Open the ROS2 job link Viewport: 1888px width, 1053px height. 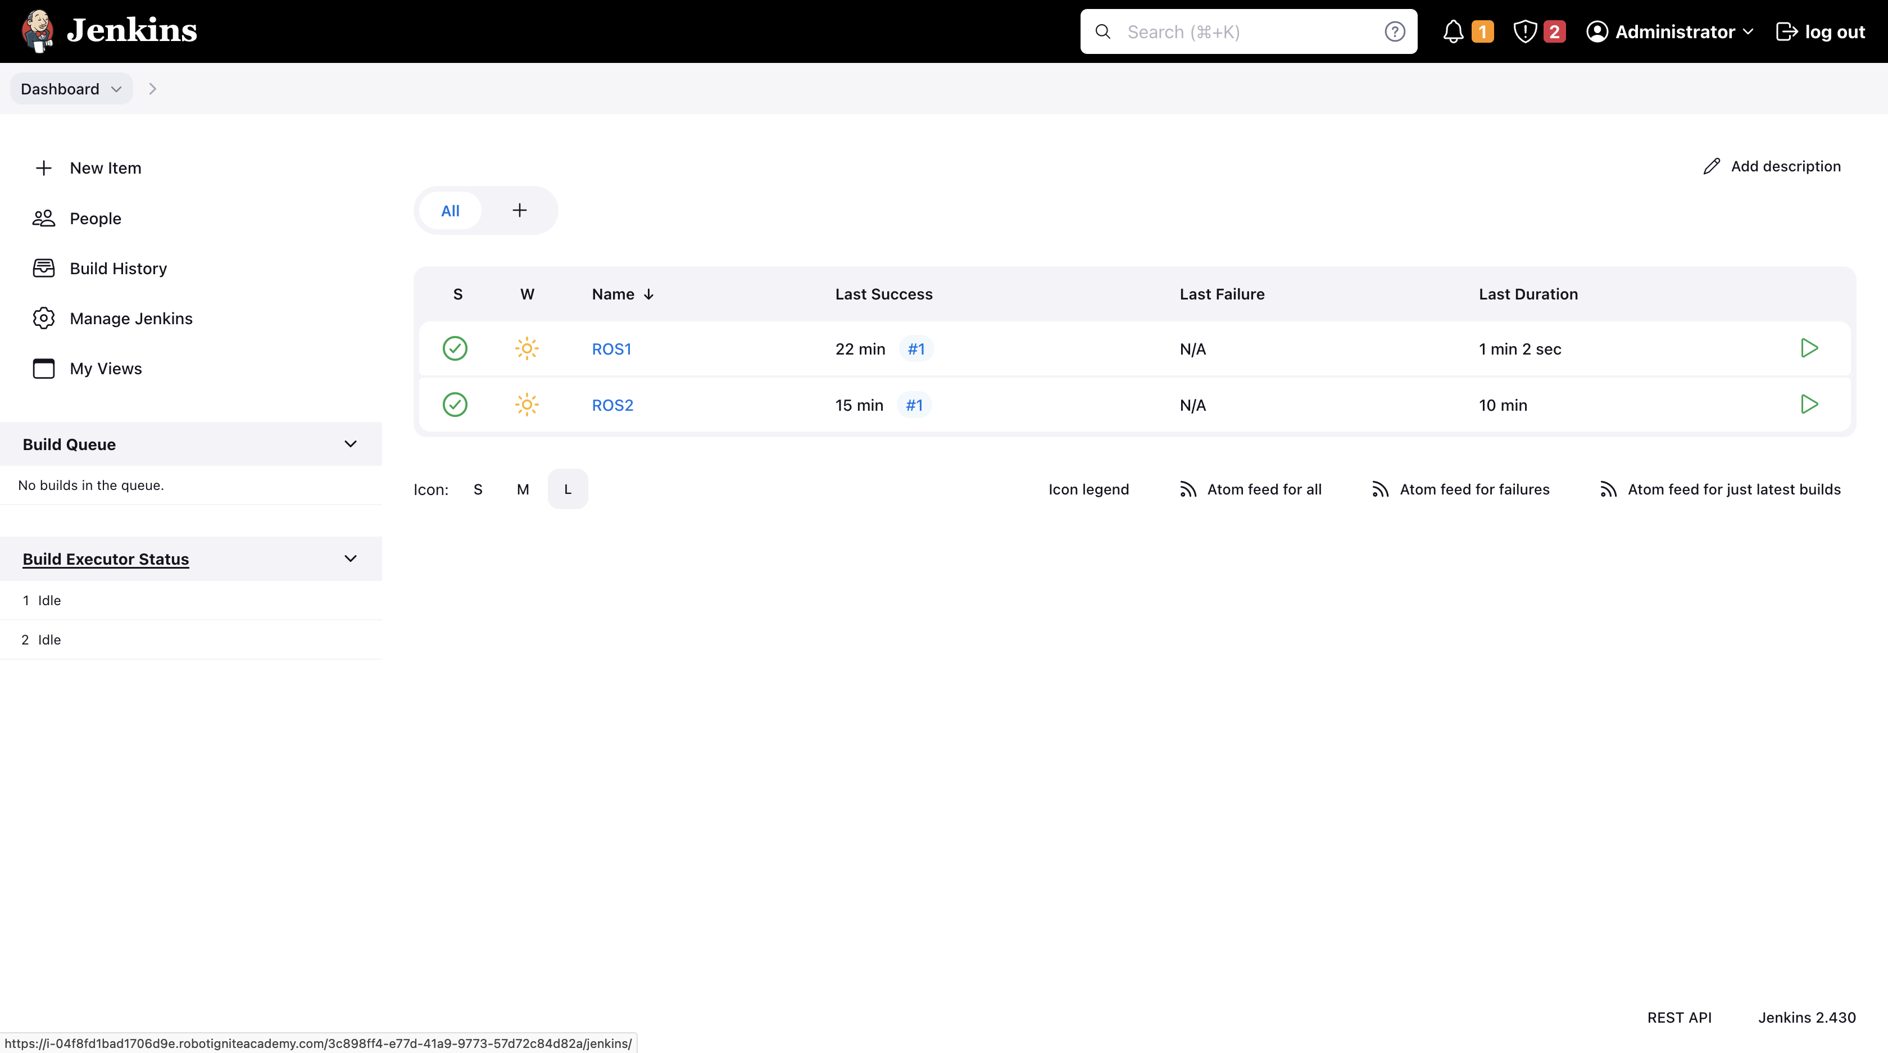[x=612, y=405]
